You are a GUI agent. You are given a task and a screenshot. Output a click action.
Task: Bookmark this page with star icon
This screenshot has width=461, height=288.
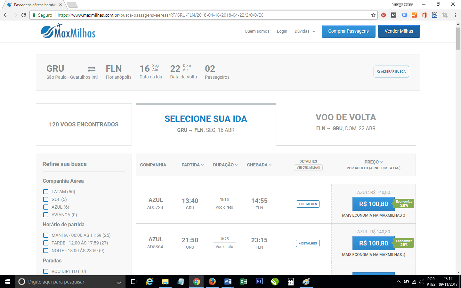pos(373,15)
